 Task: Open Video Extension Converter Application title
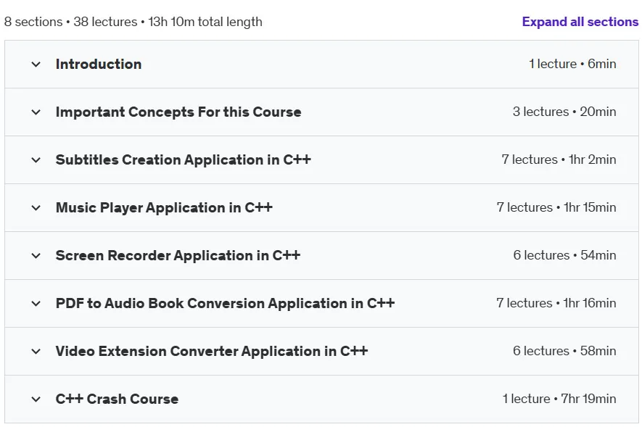(x=212, y=352)
